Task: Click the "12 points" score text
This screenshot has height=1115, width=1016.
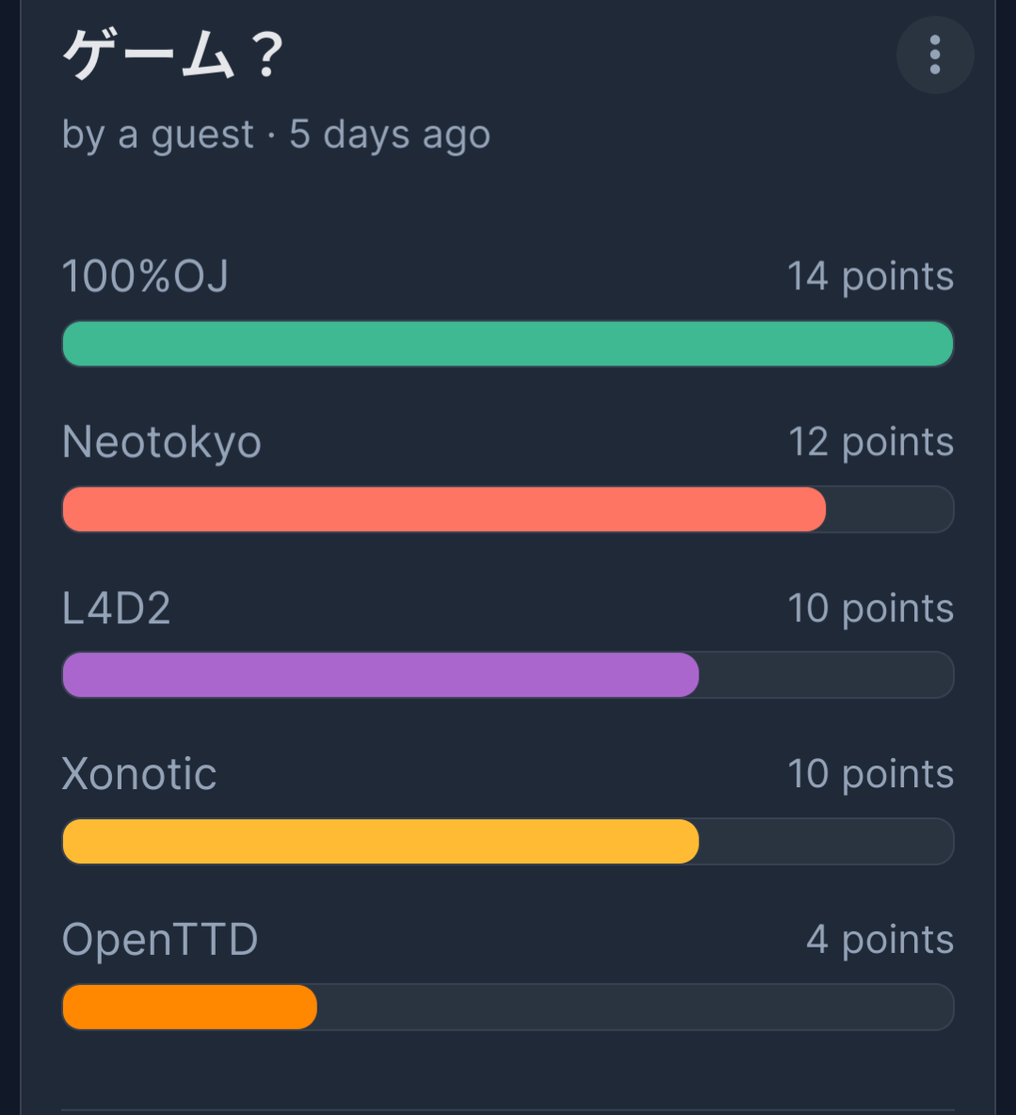Action: (870, 443)
